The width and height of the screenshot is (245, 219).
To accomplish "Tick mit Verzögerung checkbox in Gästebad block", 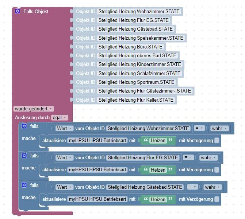I will (x=217, y=199).
